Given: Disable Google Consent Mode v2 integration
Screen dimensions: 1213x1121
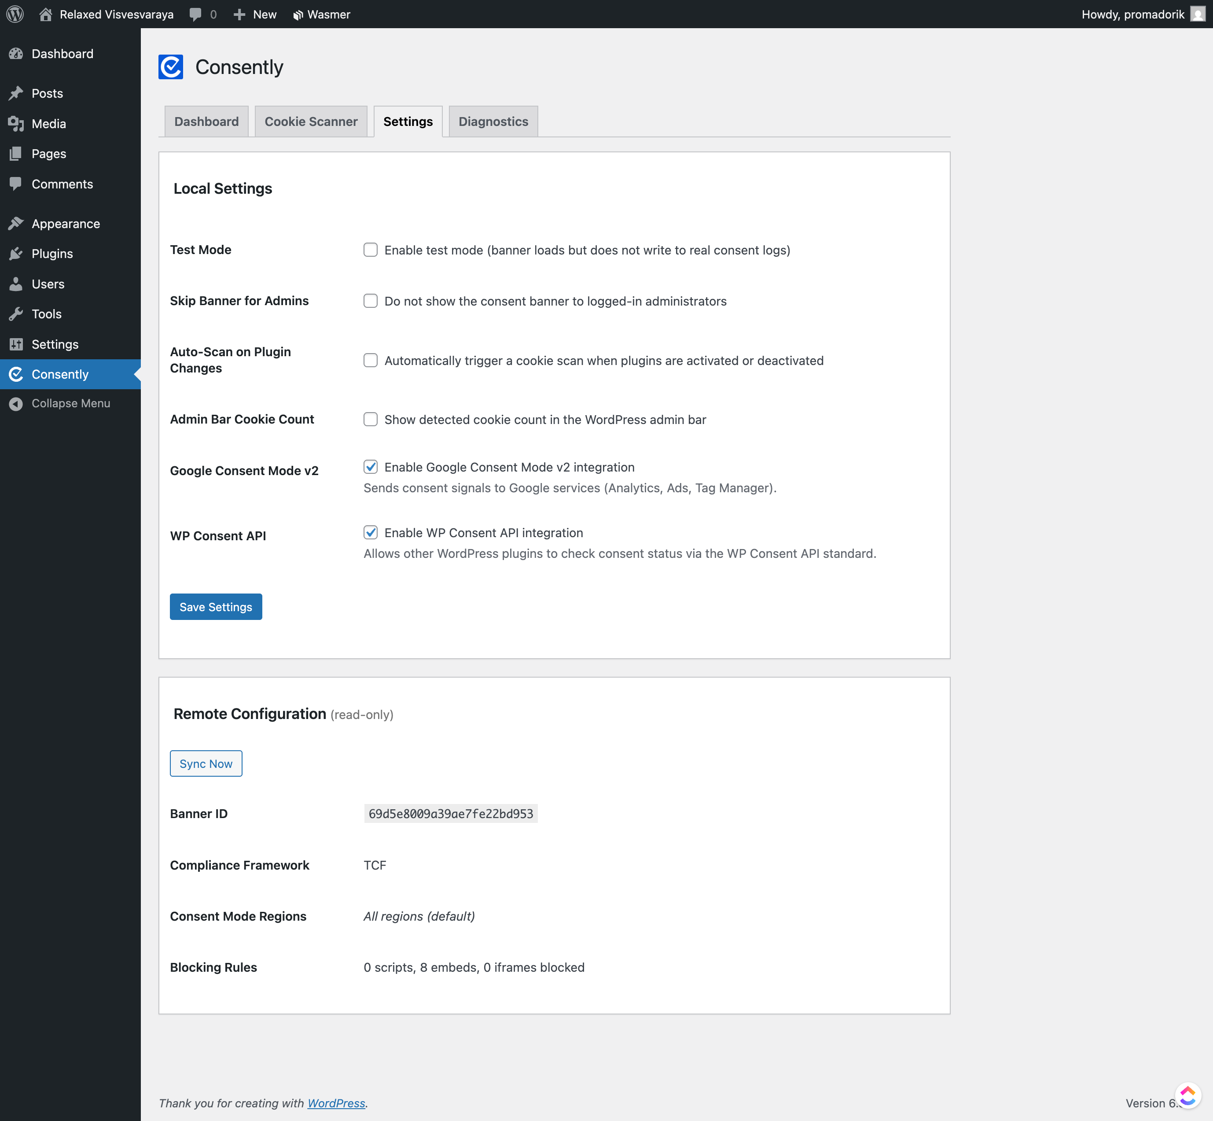Looking at the screenshot, I should tap(371, 467).
